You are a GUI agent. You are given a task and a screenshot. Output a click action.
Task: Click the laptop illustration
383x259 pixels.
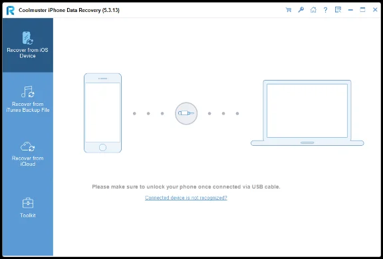coord(307,113)
